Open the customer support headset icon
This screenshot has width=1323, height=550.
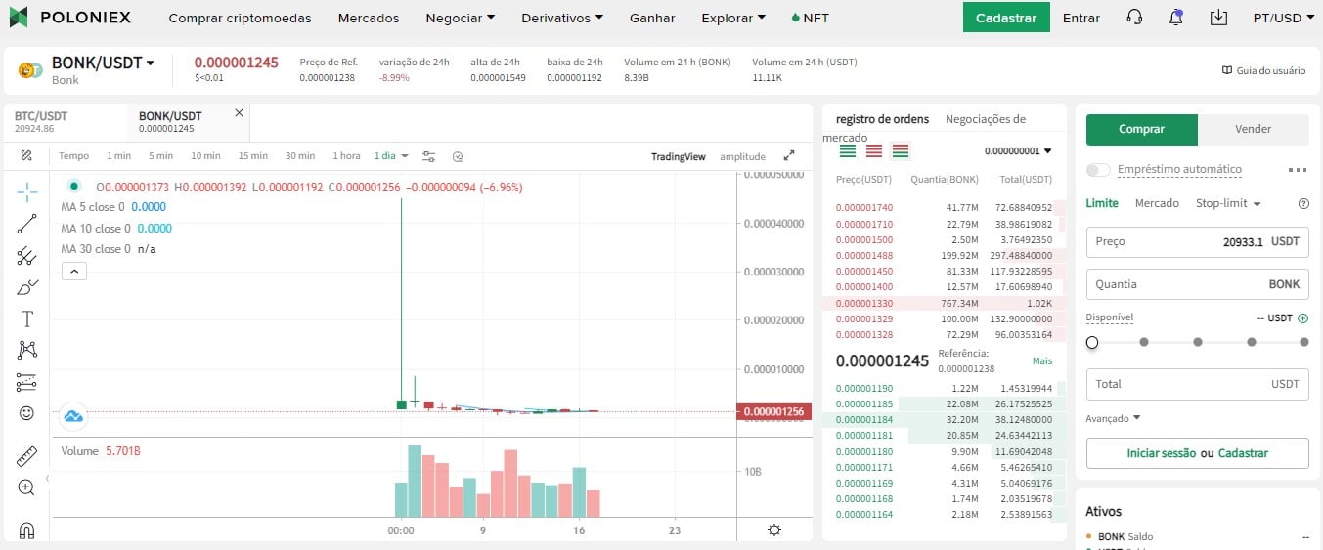[x=1134, y=18]
